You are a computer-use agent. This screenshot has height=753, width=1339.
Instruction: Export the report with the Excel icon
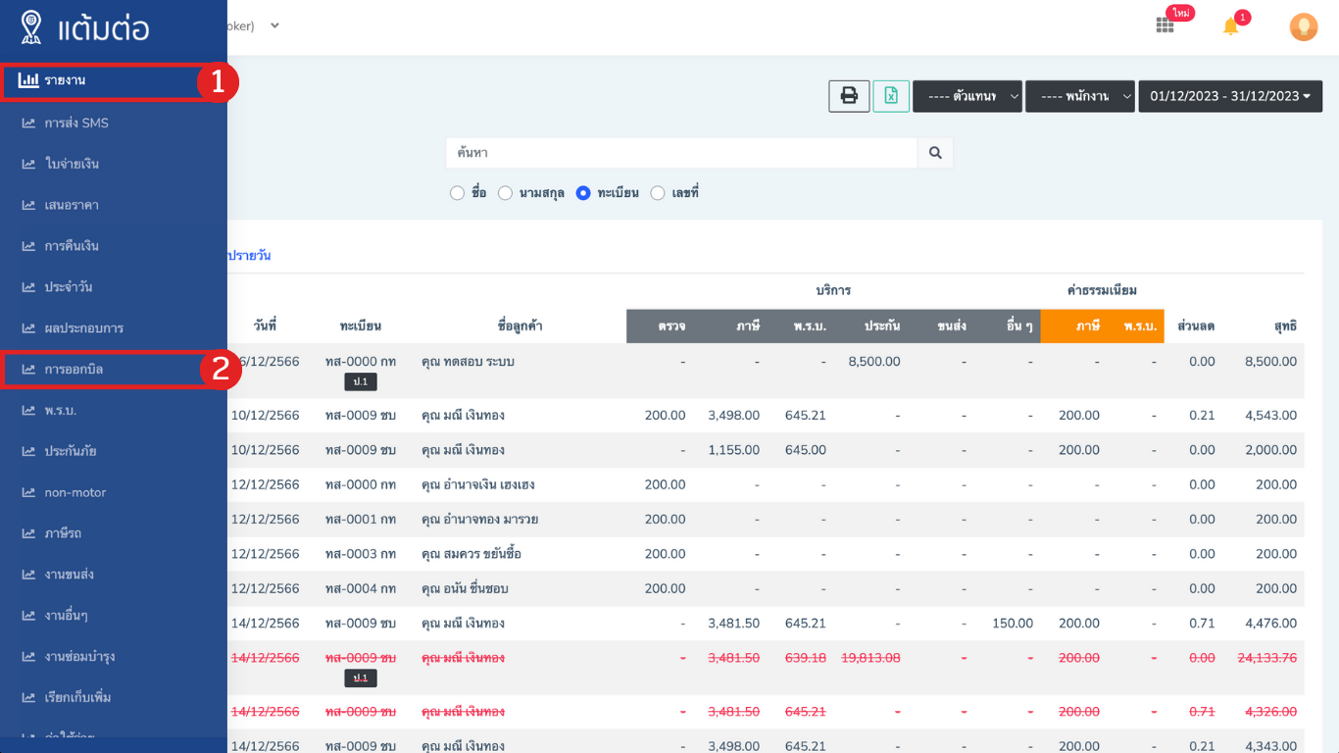coord(891,96)
